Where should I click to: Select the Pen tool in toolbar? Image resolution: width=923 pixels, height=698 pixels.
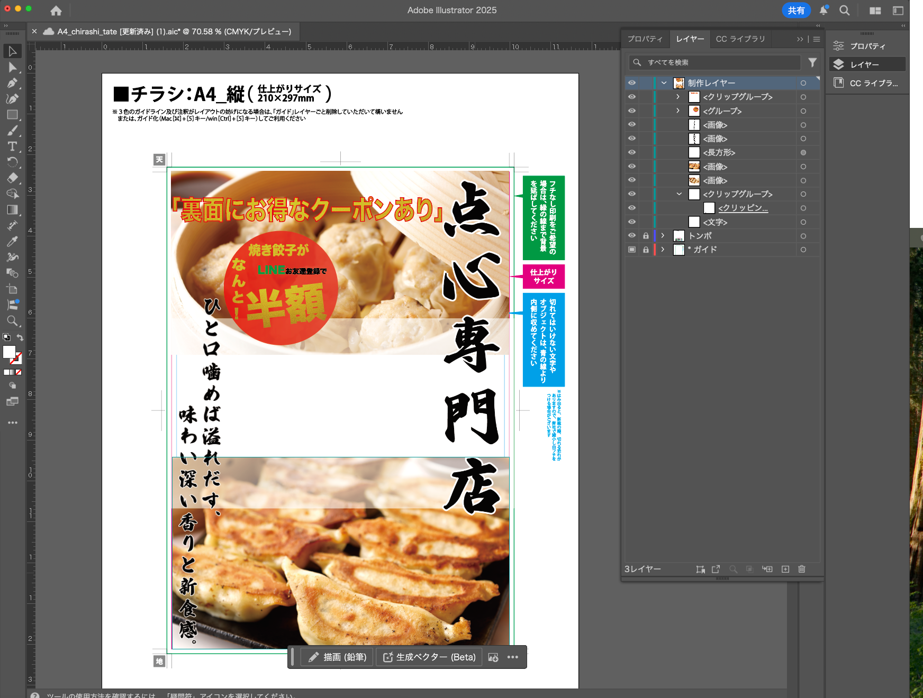[x=12, y=83]
